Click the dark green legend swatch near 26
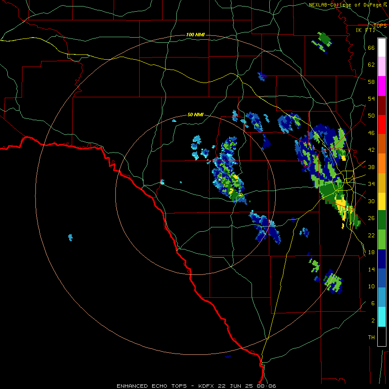Screen dimensions: 389x389 [382, 220]
